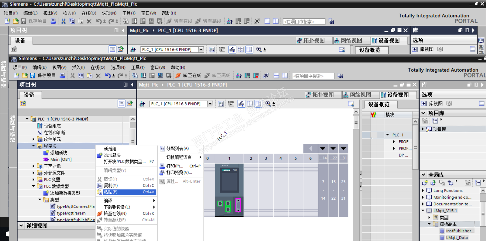Viewport: 486px width, 241px height.
Task: Expand the Long Functions library
Action: tap(423, 190)
